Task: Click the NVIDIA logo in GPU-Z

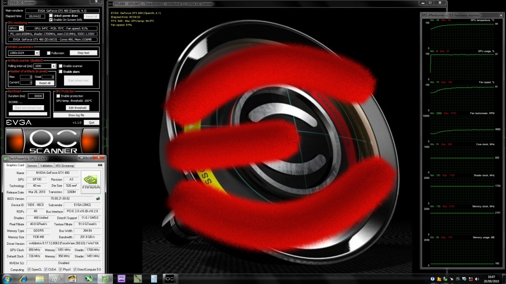Action: [91, 182]
